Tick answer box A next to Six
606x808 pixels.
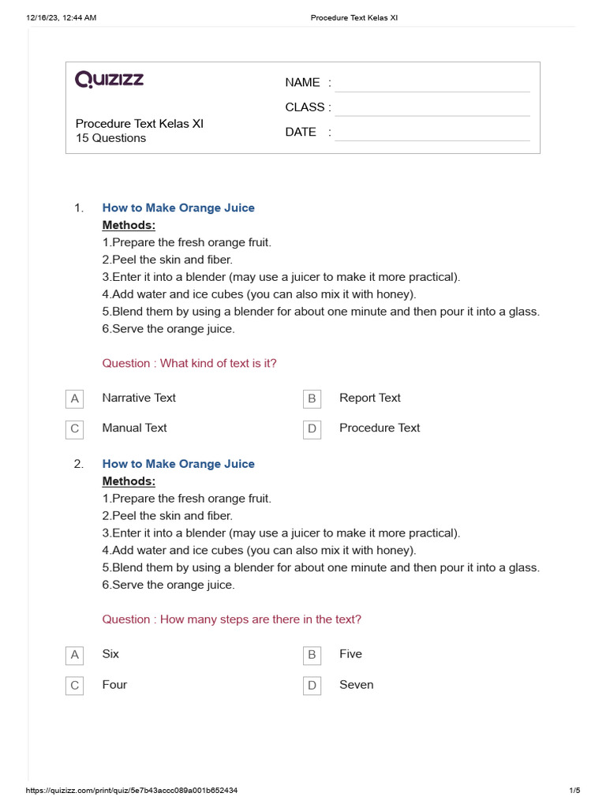pos(75,655)
